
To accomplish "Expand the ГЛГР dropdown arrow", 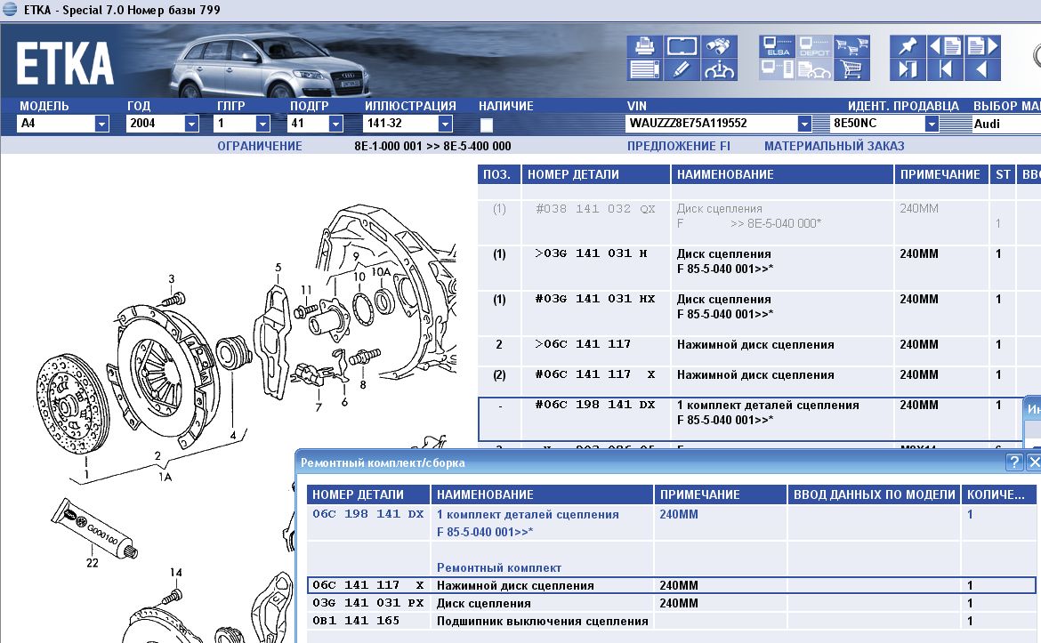I will (x=262, y=124).
